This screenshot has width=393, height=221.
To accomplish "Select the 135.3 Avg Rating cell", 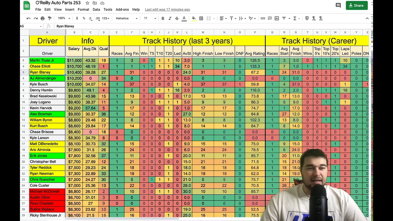I will click(x=255, y=66).
